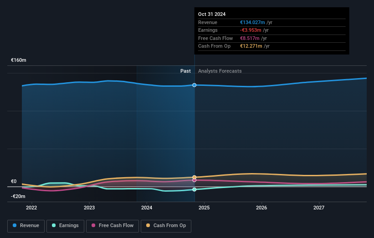Click the Revenue data point on Oct 31 2024
Viewport: 374px width, 238px height.
coord(195,85)
